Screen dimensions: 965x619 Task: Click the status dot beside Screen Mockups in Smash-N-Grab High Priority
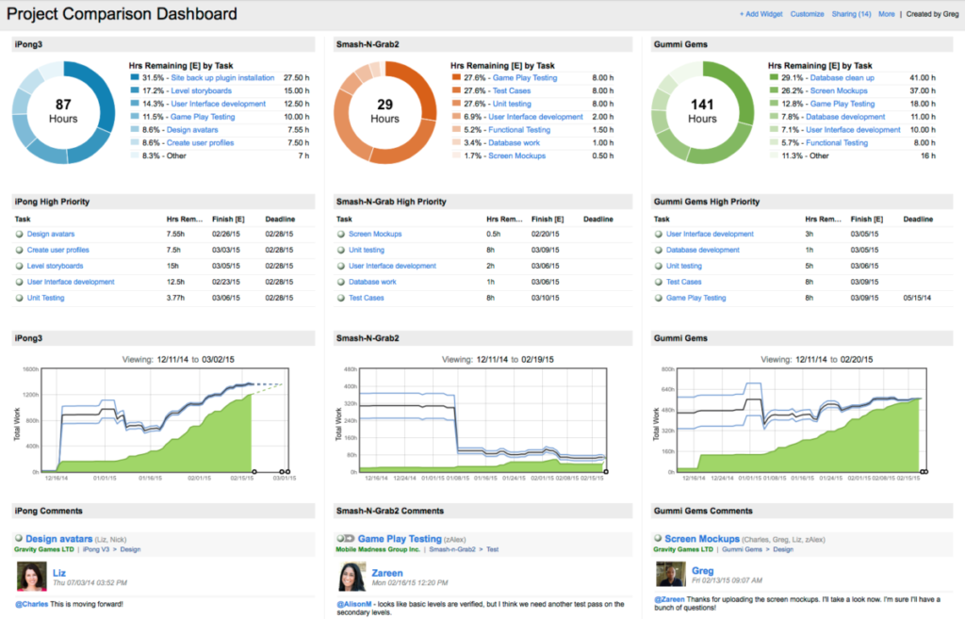(x=340, y=234)
